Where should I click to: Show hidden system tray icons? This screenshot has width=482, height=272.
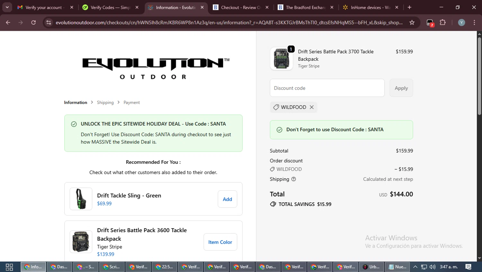415,267
